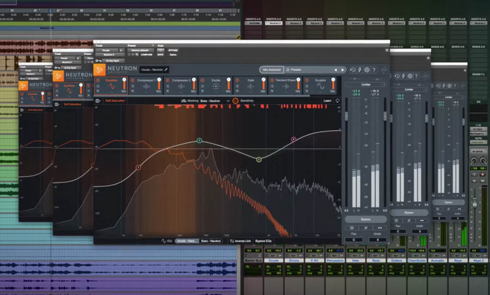Viewport: 490px width, 295px height.
Task: Toggle the Inverse Link option
Action: (240, 241)
